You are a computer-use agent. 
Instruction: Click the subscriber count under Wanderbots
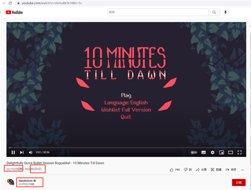pos(26,184)
